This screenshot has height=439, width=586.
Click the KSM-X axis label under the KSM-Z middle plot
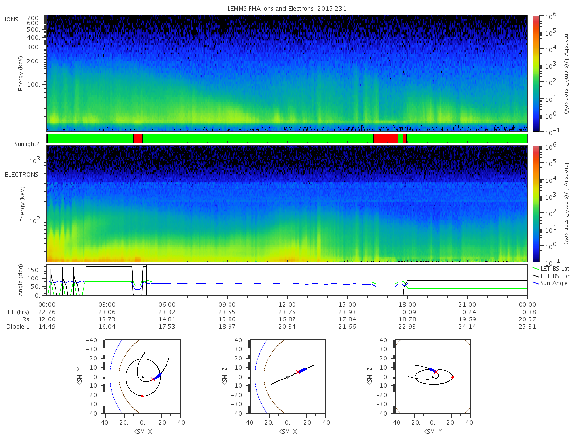tap(287, 432)
